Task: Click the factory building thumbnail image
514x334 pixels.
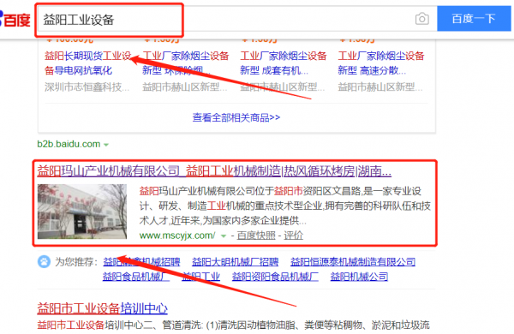Action: point(82,212)
